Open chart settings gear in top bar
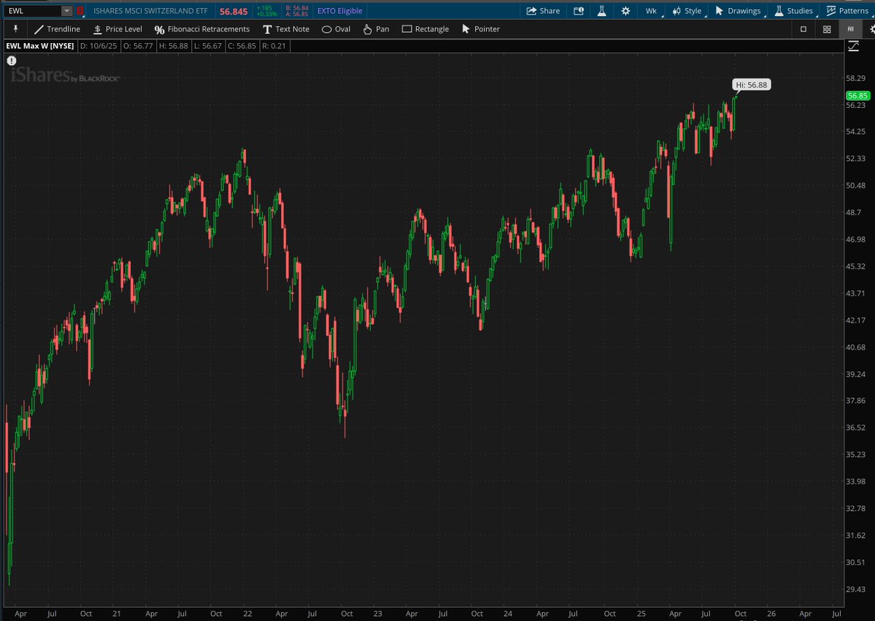The width and height of the screenshot is (875, 621). pyautogui.click(x=625, y=11)
